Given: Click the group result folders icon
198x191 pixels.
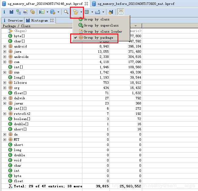Looking at the screenshot, I should pyautogui.click(x=76, y=12).
